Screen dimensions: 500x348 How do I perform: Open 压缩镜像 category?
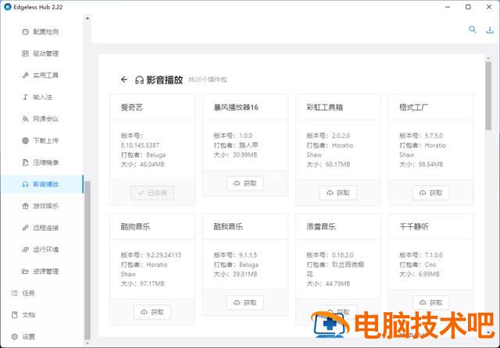(x=41, y=162)
